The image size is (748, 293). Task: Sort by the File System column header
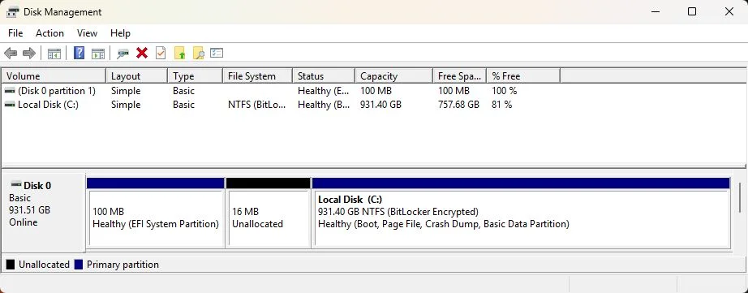pyautogui.click(x=258, y=75)
